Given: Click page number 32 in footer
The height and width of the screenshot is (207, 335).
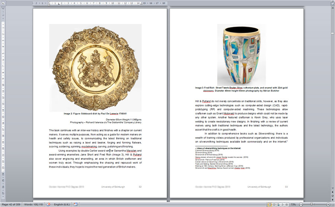Looking at the screenshot, I should [x=140, y=187].
